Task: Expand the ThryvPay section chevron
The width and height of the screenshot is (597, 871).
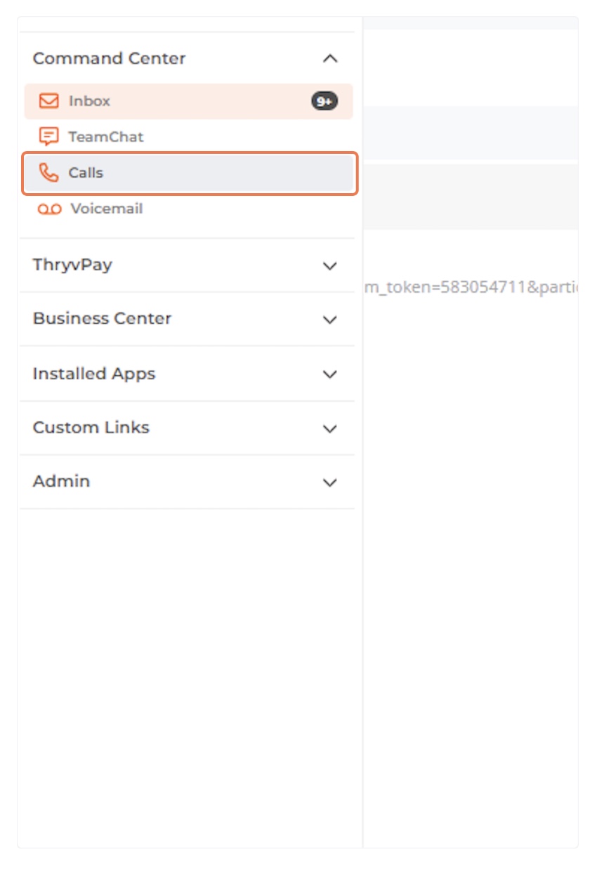Action: click(330, 266)
